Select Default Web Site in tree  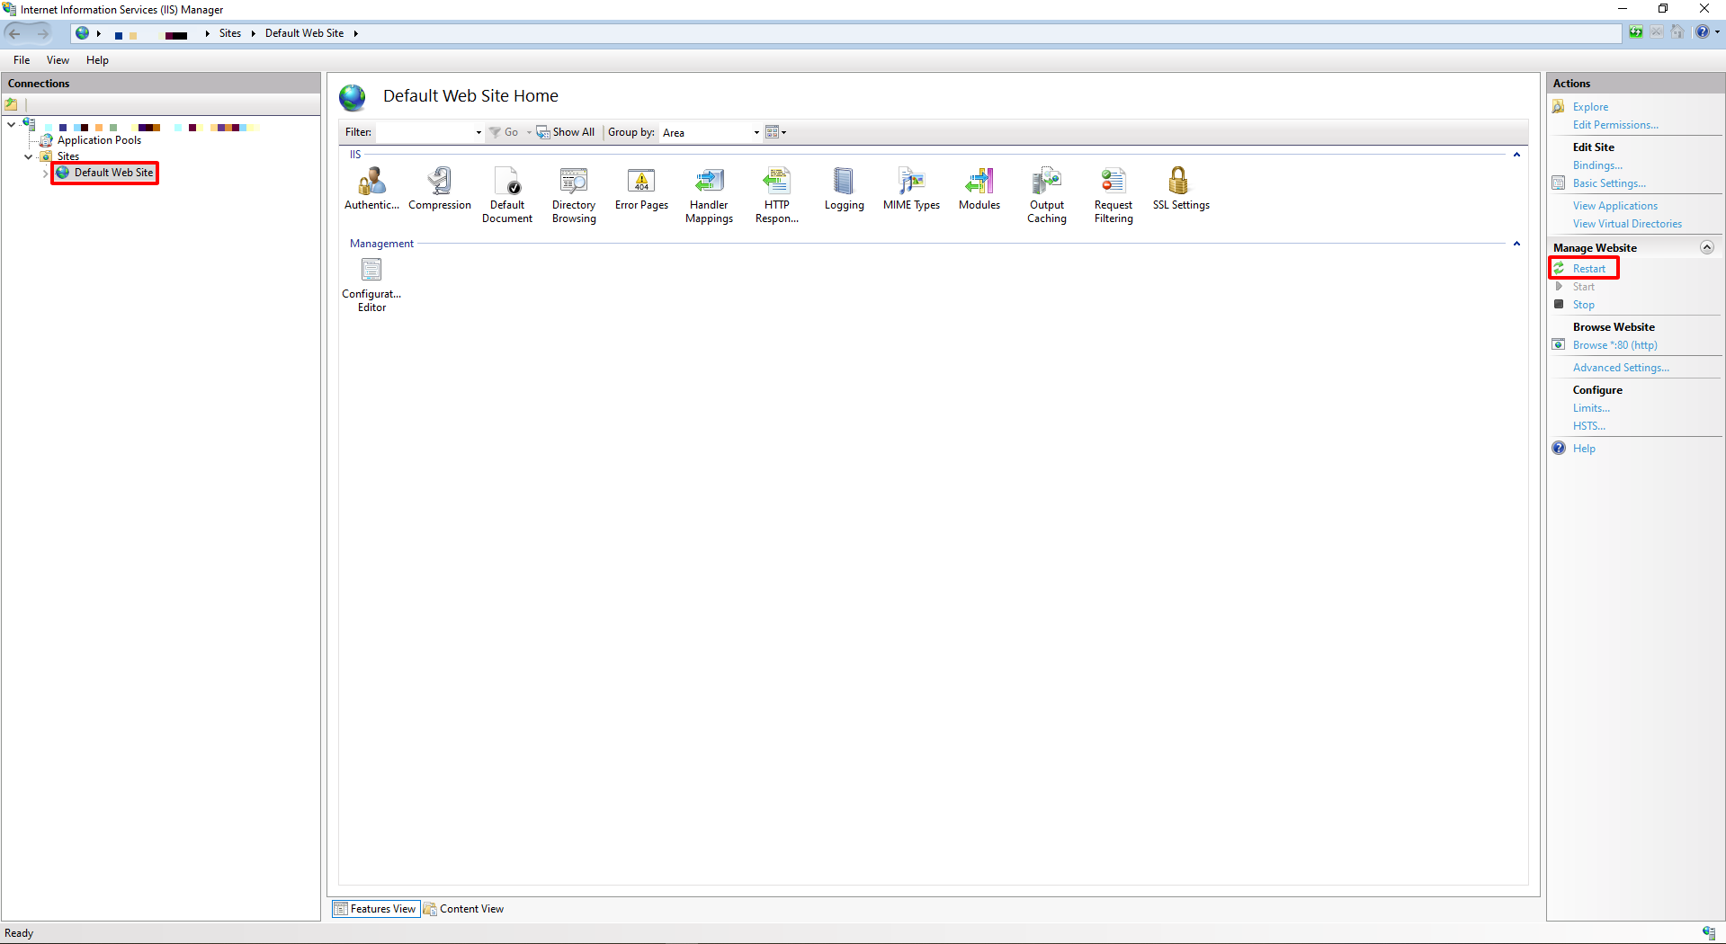pos(113,173)
